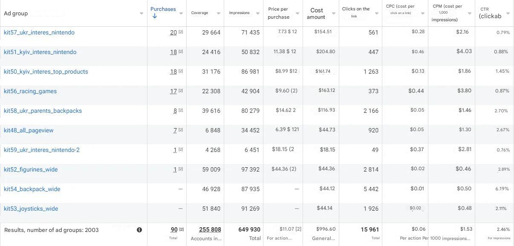Click the kit58_ukr_parents_backpacks link
The height and width of the screenshot is (246, 514).
click(43, 111)
